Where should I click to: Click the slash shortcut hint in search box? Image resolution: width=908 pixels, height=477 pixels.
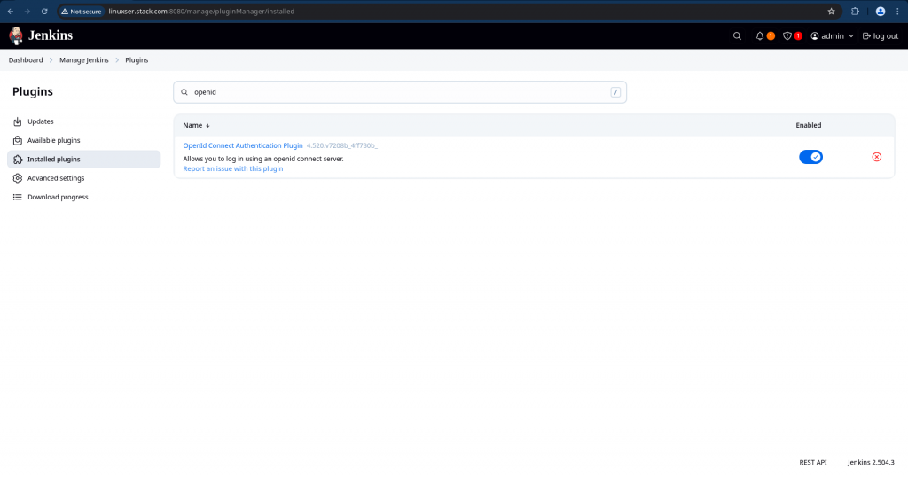[615, 92]
